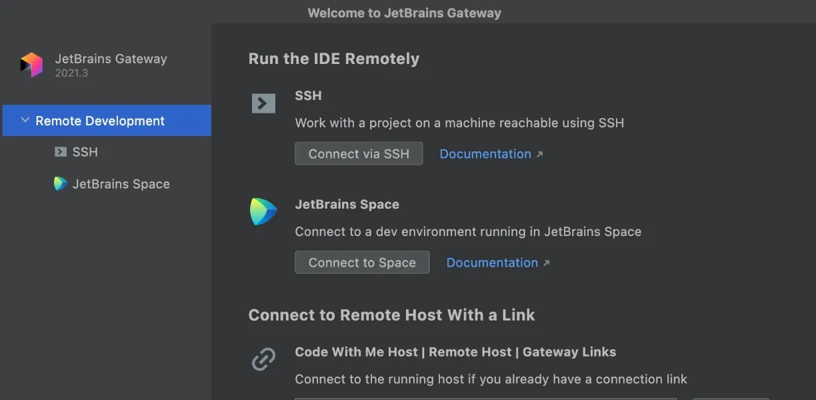Click the SSH description about machine reachable
Image resolution: width=816 pixels, height=400 pixels.
pyautogui.click(x=459, y=123)
